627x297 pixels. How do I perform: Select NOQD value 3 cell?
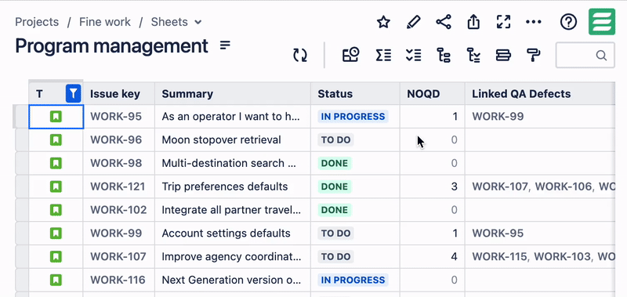433,187
